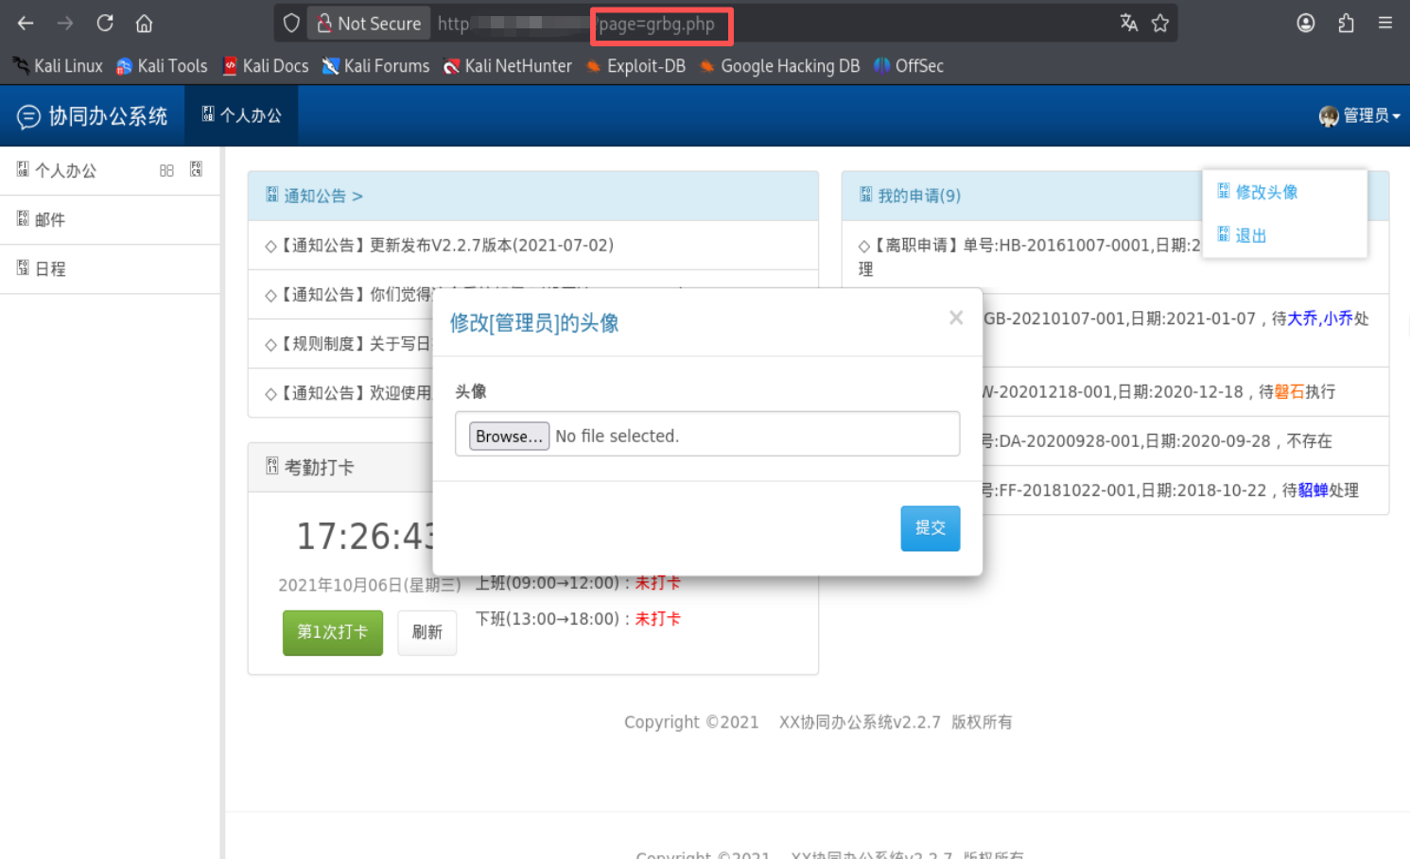The image size is (1410, 859).
Task: Expand the 管理员 user dropdown
Action: 1360,115
